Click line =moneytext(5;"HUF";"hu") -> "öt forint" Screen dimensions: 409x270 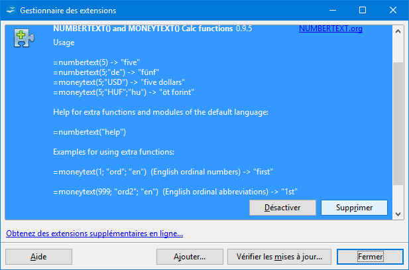click(x=124, y=92)
